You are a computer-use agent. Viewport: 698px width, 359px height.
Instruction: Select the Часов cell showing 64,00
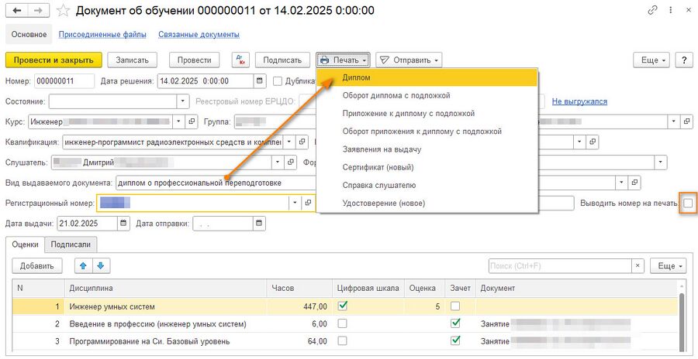pyautogui.click(x=299, y=342)
